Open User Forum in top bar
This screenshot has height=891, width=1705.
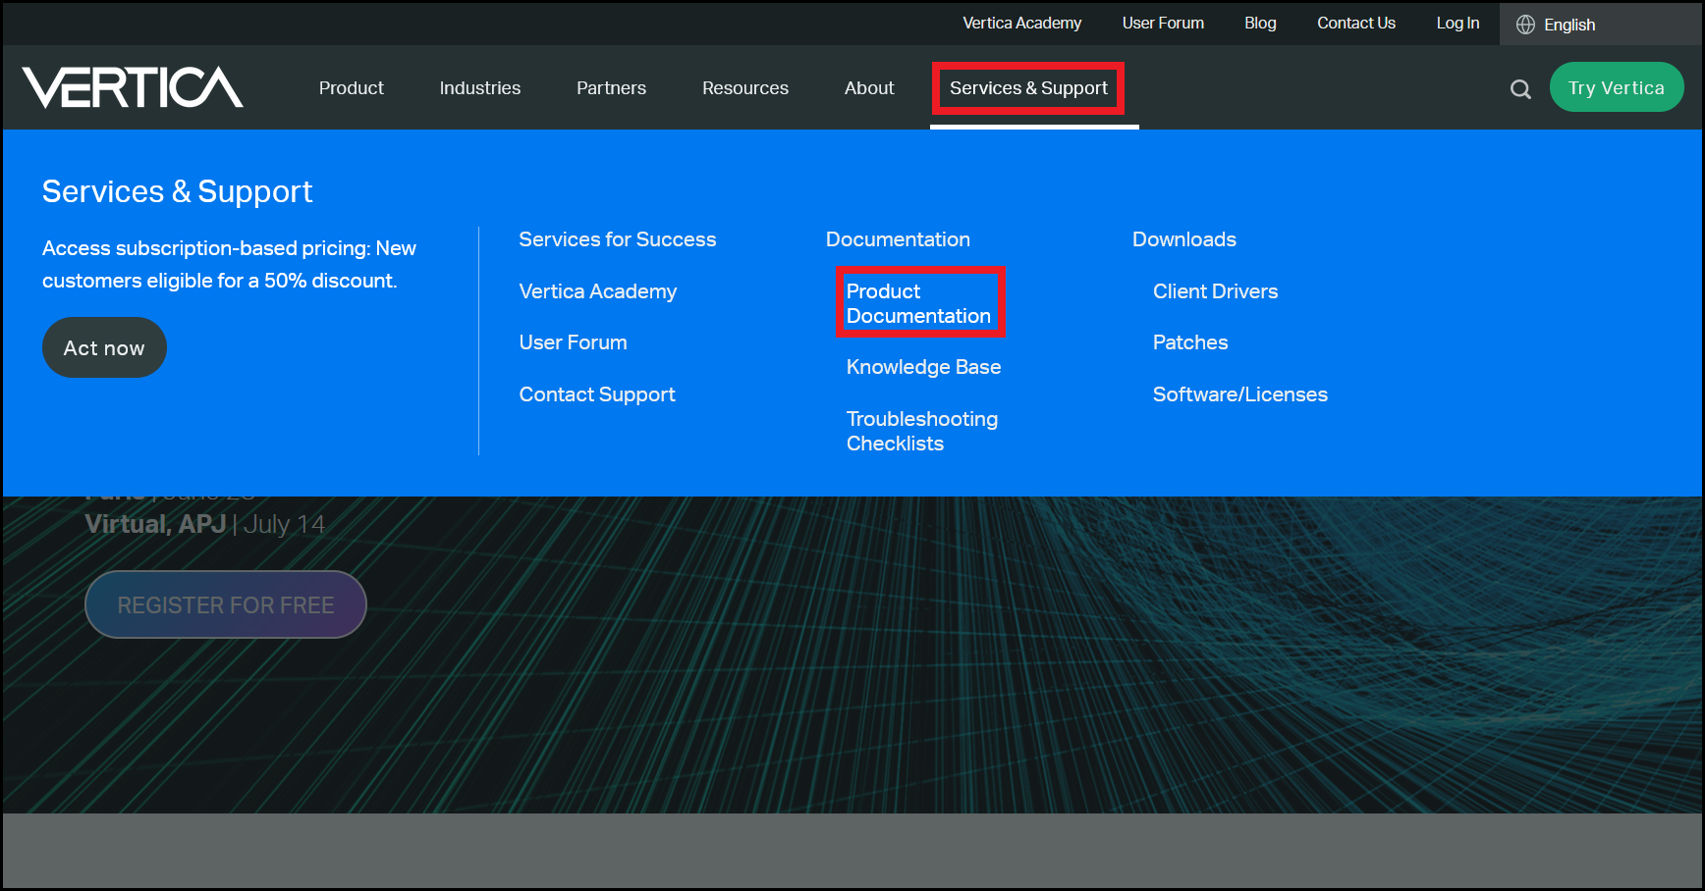coord(1163,23)
